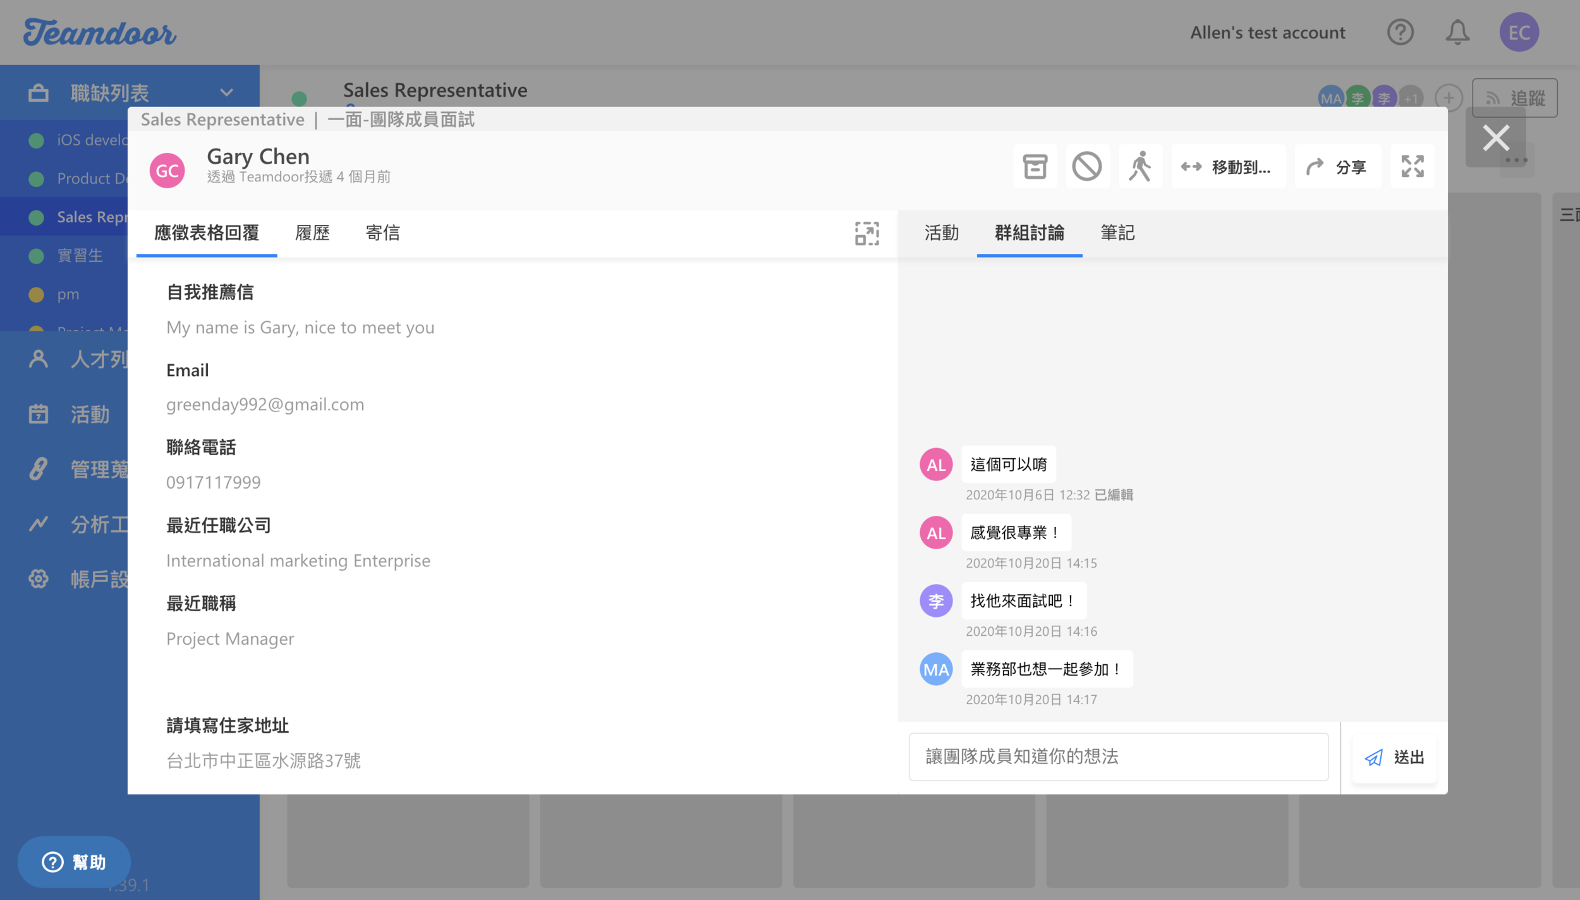The width and height of the screenshot is (1580, 900).
Task: Open the help question mark icon in header
Action: click(1401, 32)
